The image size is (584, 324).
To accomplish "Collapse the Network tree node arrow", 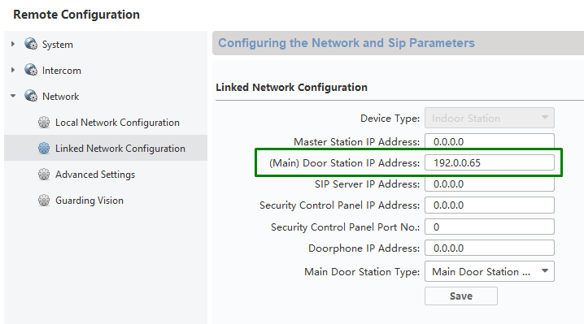I will click(13, 96).
